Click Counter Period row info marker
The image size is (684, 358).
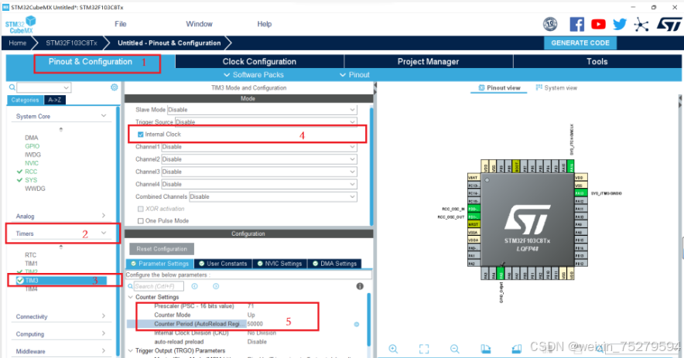click(x=357, y=324)
